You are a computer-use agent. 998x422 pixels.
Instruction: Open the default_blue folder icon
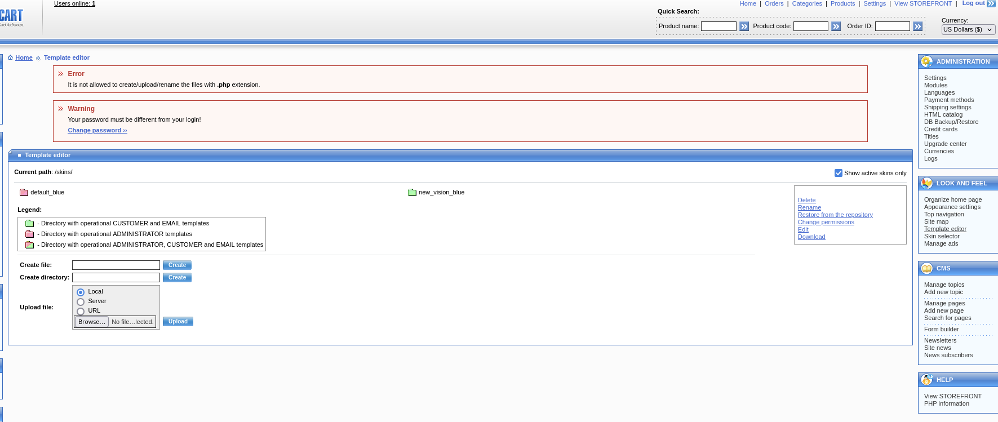pos(24,193)
